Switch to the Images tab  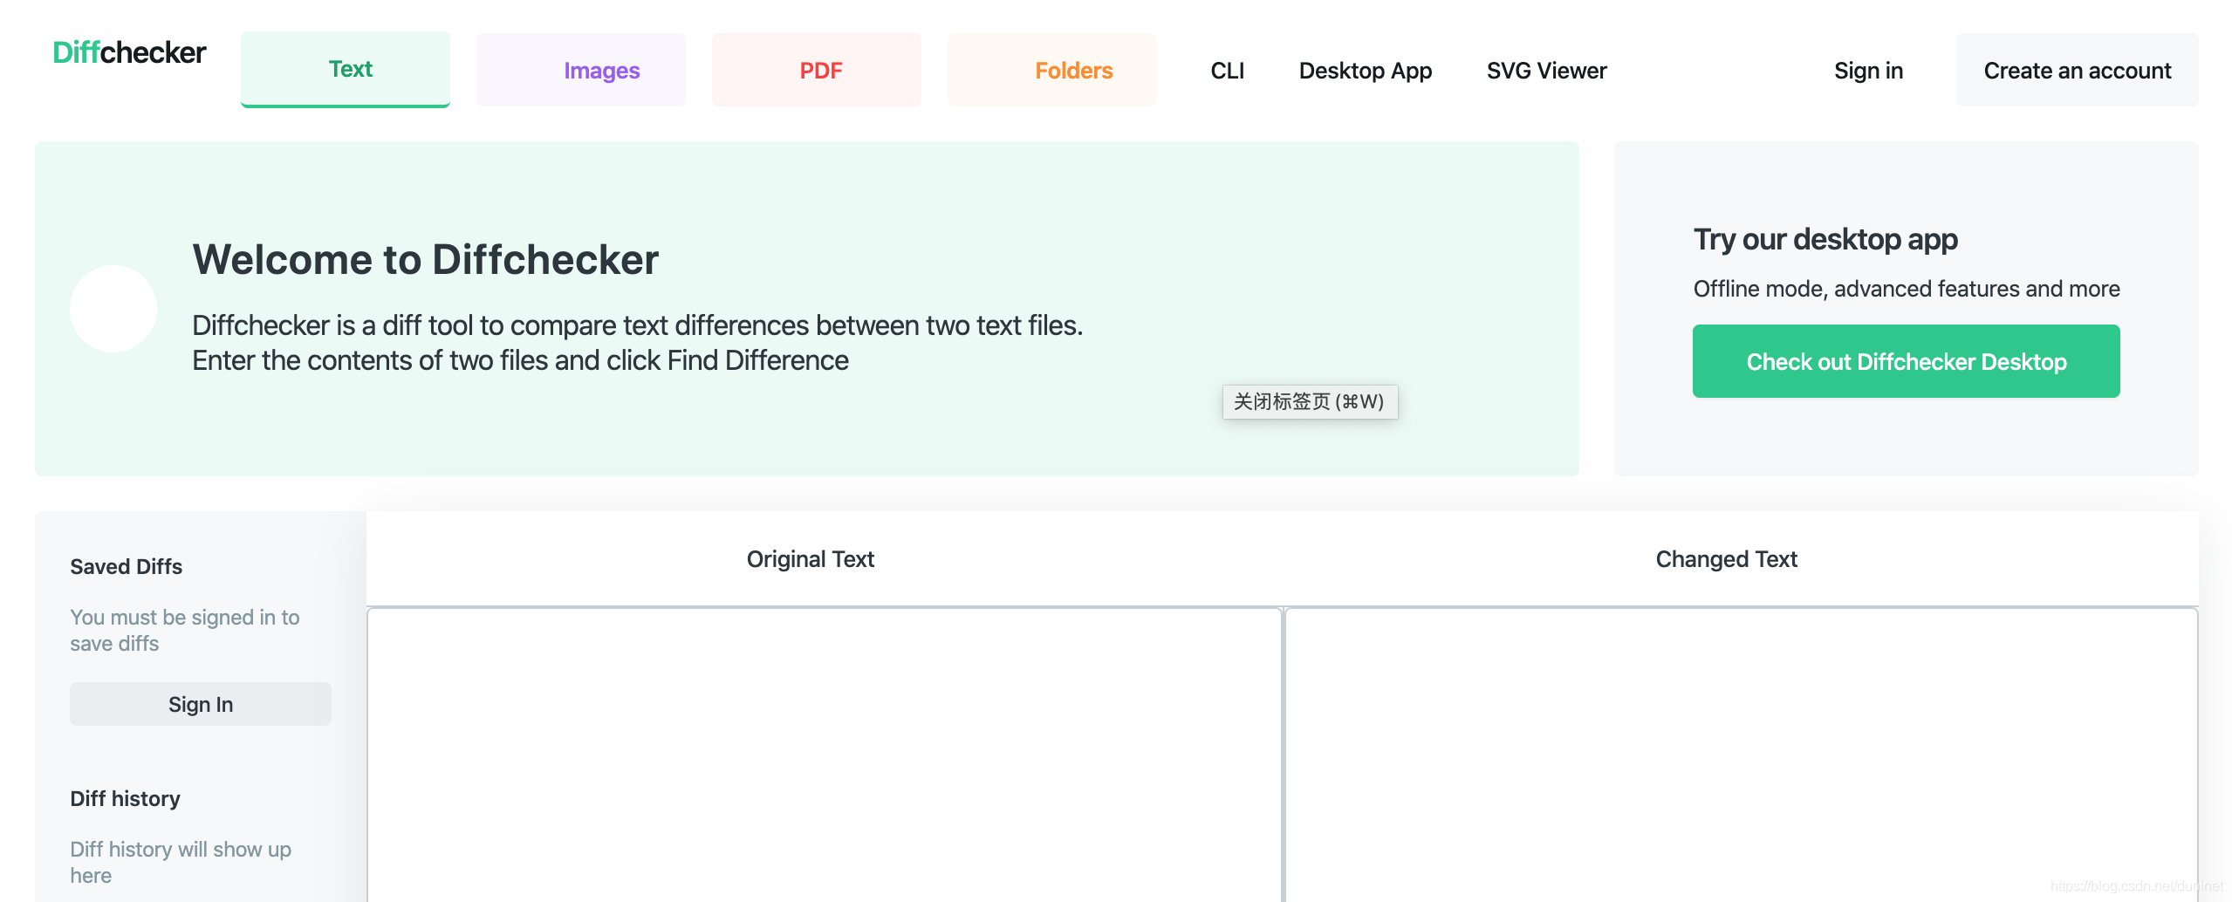[581, 70]
